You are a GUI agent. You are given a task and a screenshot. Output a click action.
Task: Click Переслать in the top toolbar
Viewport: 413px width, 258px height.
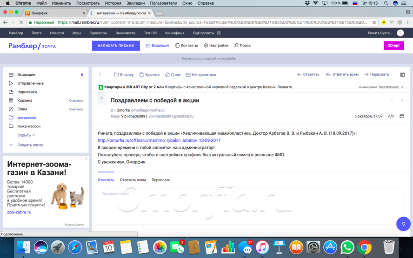376,74
